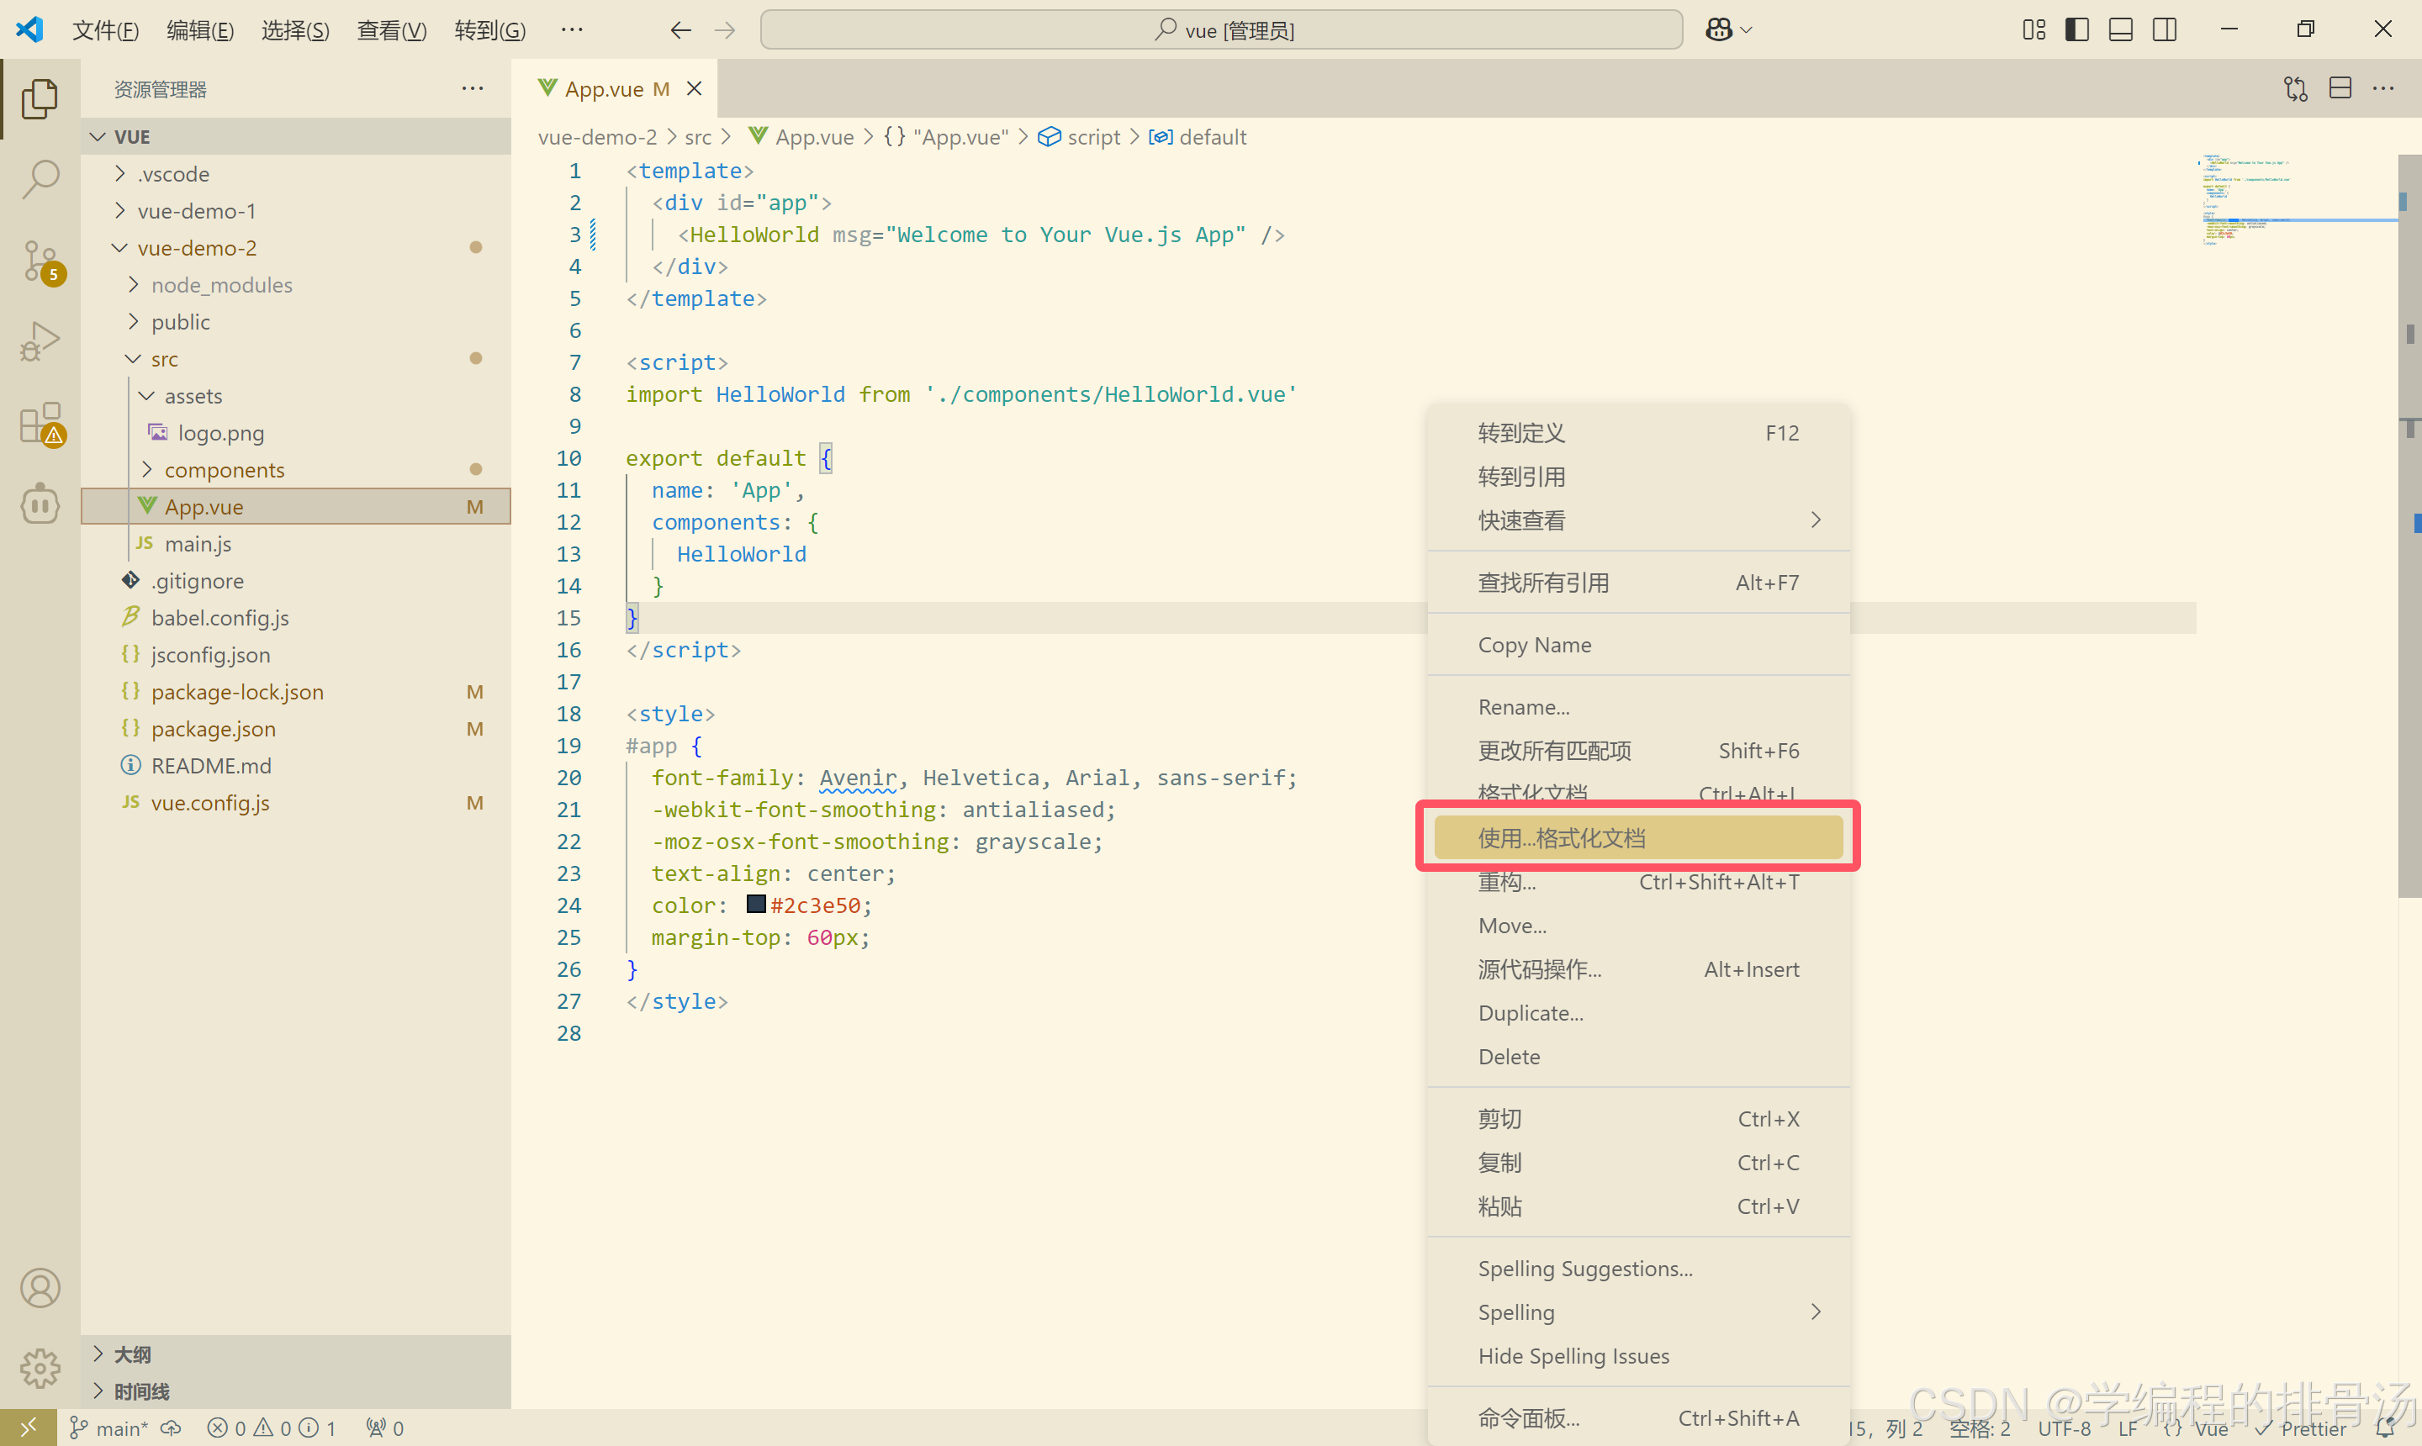Open the Extensions view
2422x1446 pixels.
(40, 423)
